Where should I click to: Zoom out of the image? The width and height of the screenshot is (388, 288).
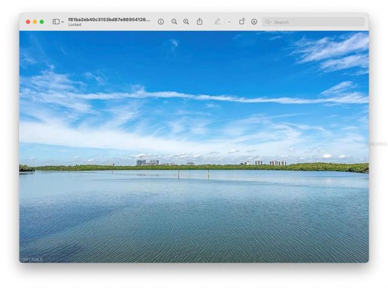click(x=174, y=22)
